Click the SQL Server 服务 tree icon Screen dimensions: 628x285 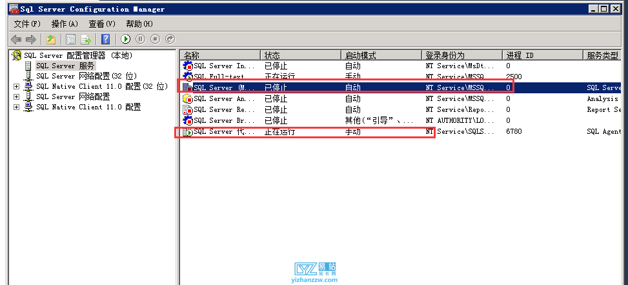click(x=28, y=66)
